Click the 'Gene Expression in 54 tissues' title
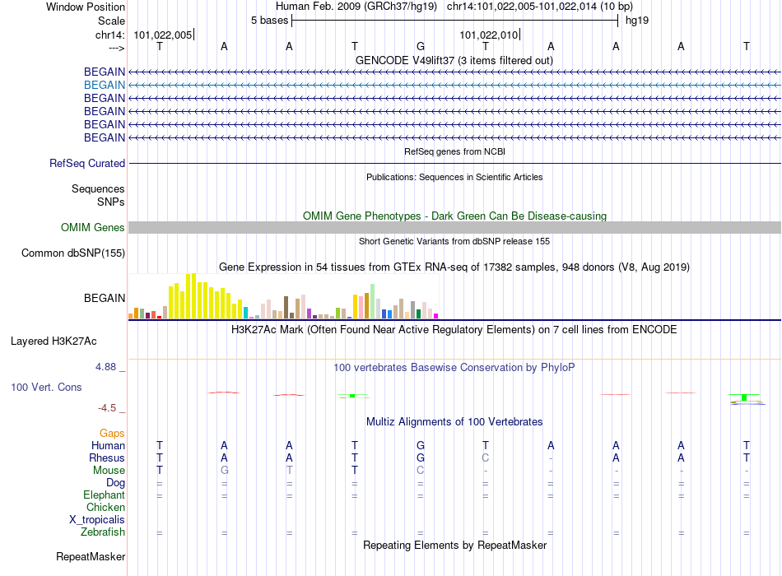 pyautogui.click(x=454, y=267)
